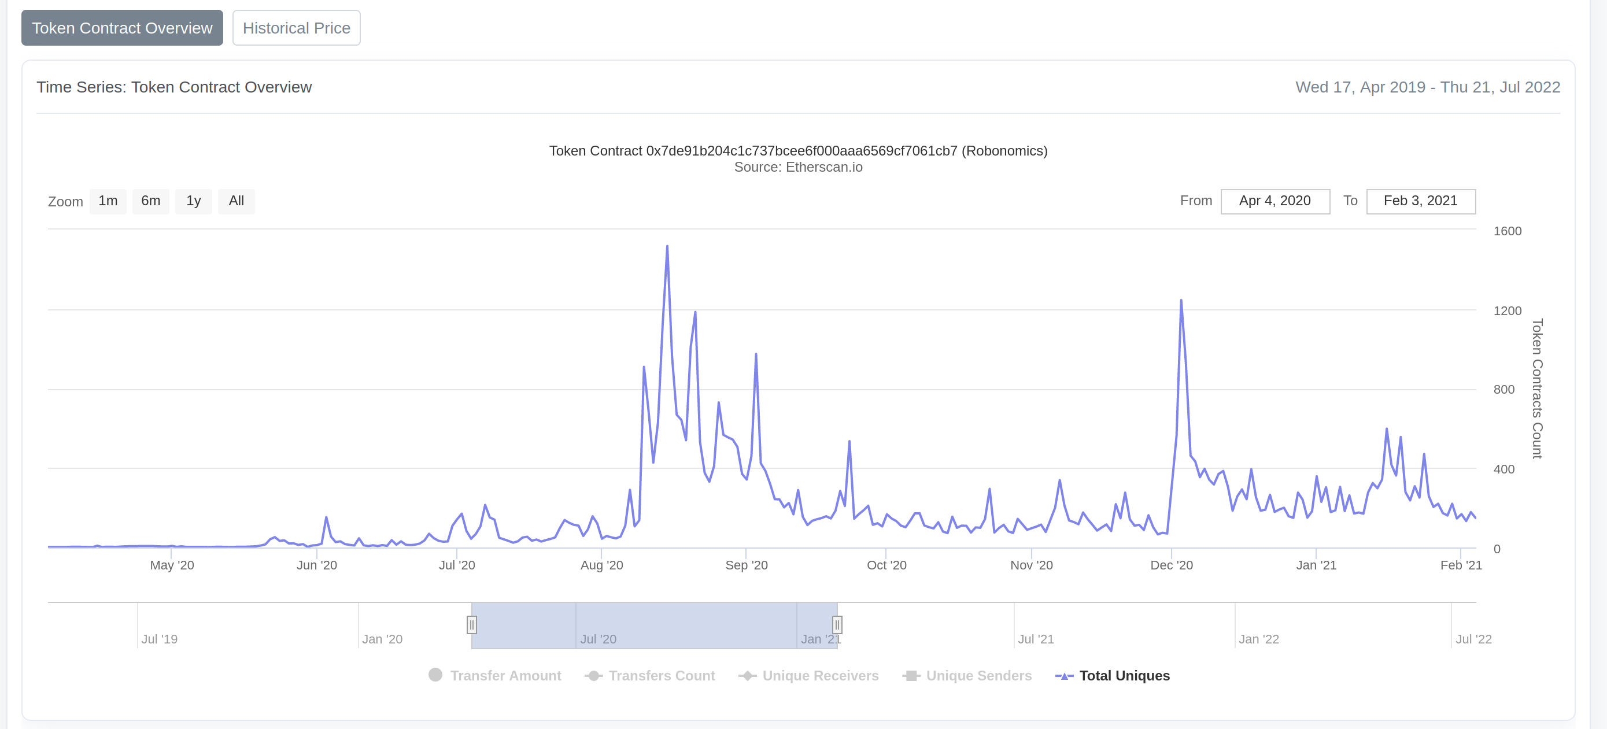Viewport: 1607px width, 729px height.
Task: Click the Transfer Amount circle marker icon
Action: click(x=435, y=675)
